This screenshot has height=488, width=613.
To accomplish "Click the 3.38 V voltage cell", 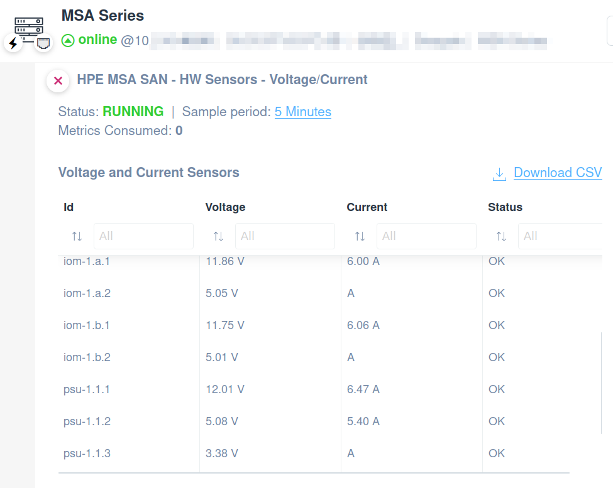I will [x=222, y=453].
